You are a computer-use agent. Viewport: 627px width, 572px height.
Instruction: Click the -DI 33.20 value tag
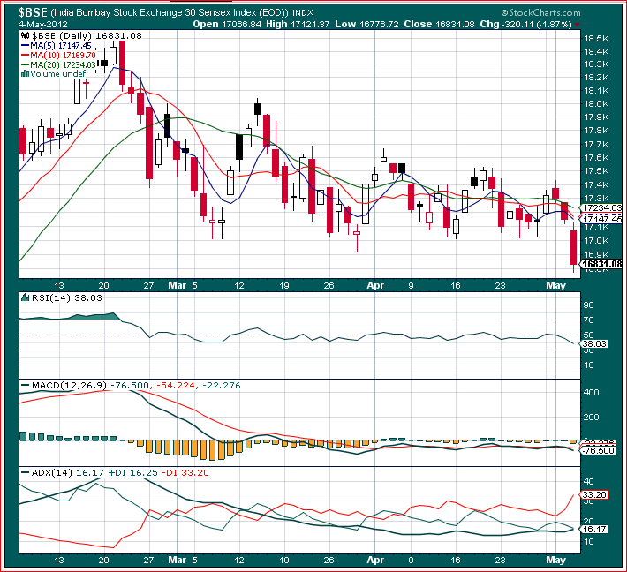(594, 495)
